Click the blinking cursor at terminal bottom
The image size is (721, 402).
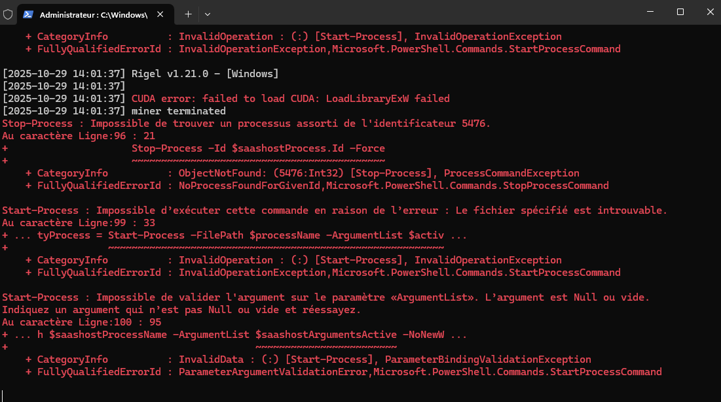3,394
